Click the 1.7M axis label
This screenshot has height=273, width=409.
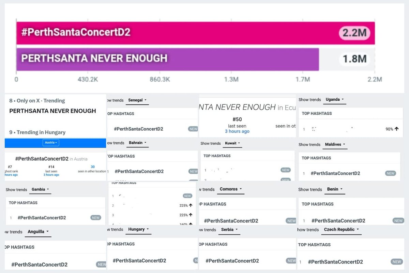pos(303,80)
